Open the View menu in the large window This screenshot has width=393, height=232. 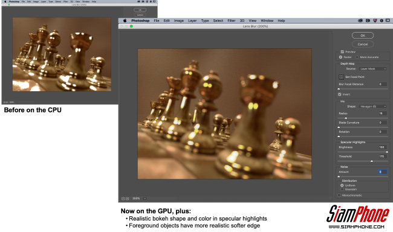tap(252, 21)
